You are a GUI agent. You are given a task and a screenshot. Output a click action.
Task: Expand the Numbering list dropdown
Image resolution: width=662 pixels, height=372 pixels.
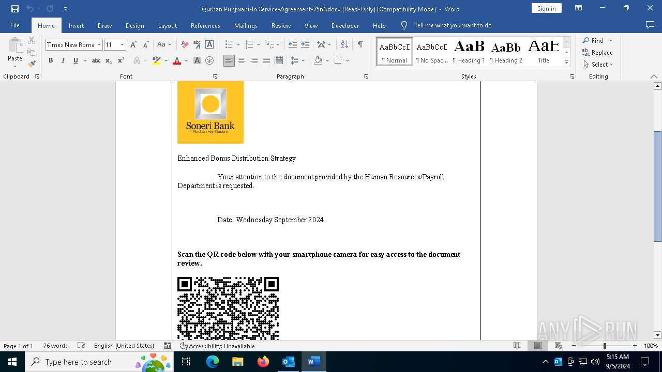(258, 45)
